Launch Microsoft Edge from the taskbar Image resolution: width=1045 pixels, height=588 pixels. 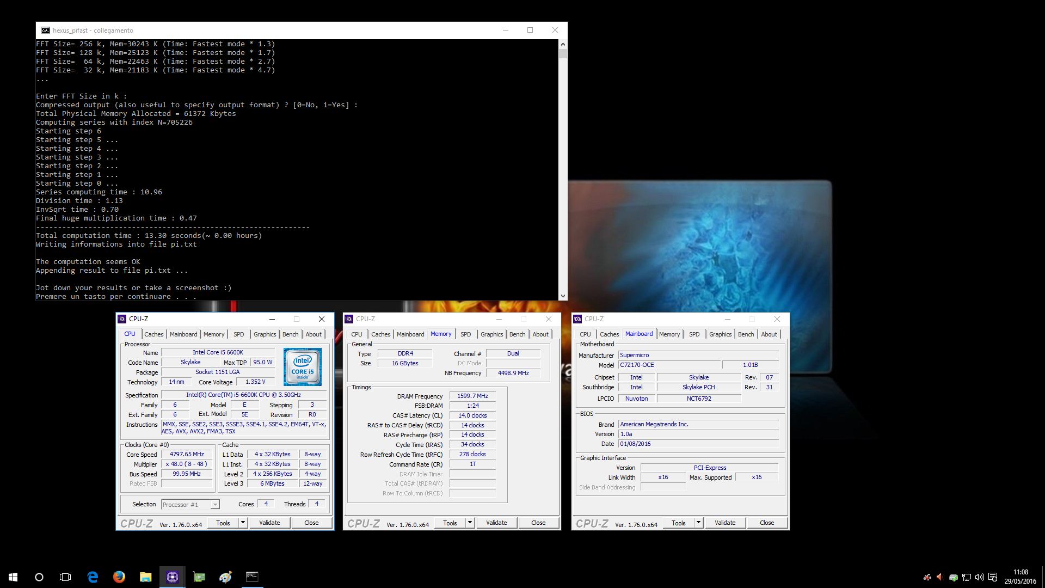(93, 577)
